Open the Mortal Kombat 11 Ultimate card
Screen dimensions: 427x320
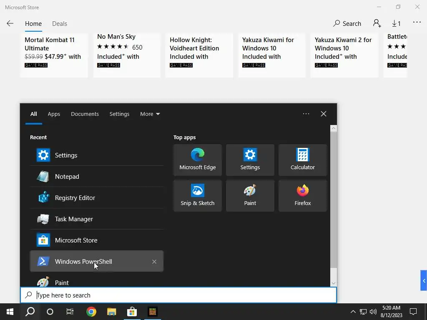coord(54,55)
